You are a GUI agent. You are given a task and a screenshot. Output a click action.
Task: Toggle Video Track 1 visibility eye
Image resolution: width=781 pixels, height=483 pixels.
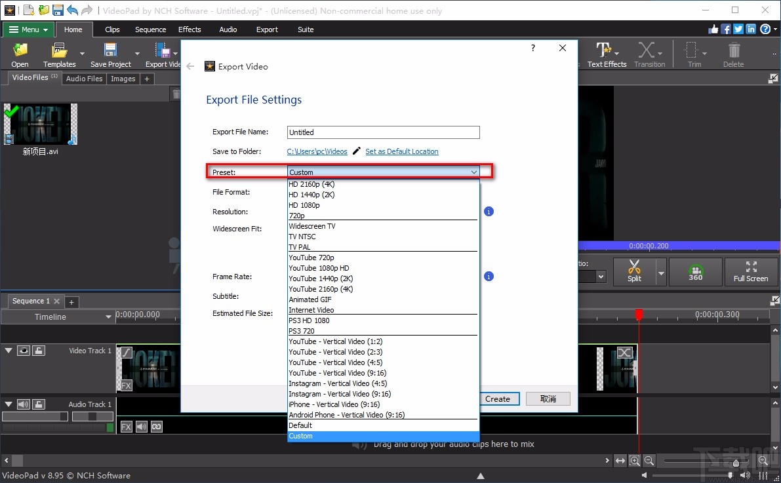point(24,351)
